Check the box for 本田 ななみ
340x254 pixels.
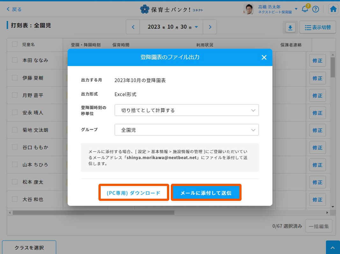15,60
